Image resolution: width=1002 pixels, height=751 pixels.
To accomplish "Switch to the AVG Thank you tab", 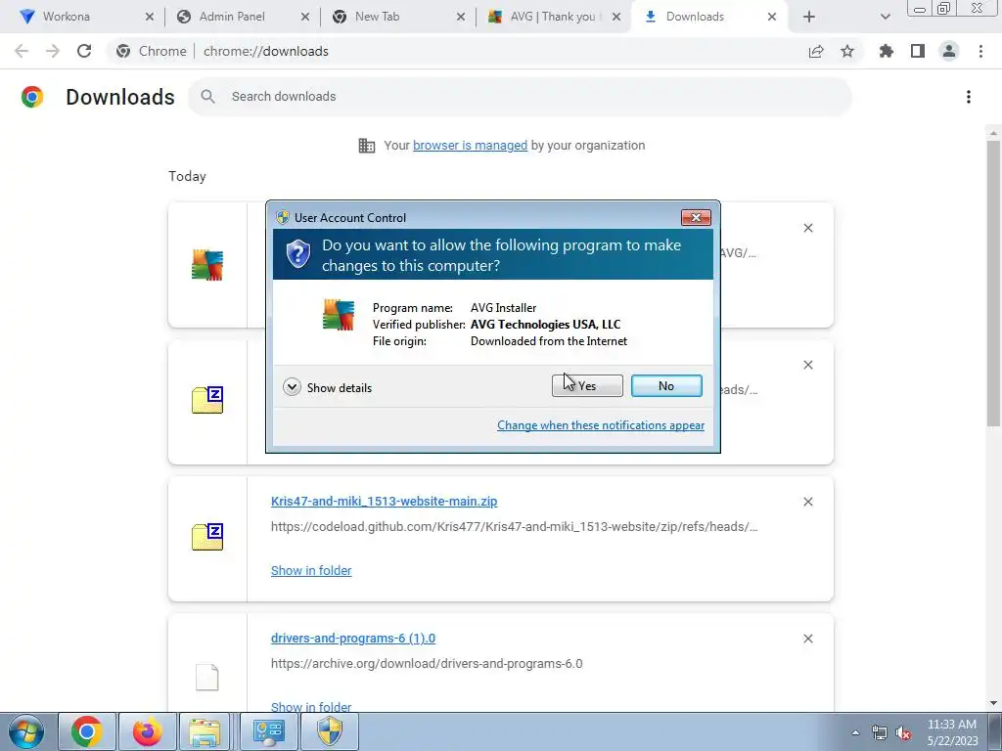I will click(x=552, y=17).
